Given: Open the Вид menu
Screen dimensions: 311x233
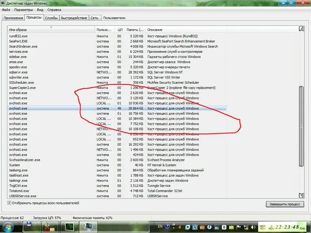Looking at the screenshot, I should click(x=40, y=10).
